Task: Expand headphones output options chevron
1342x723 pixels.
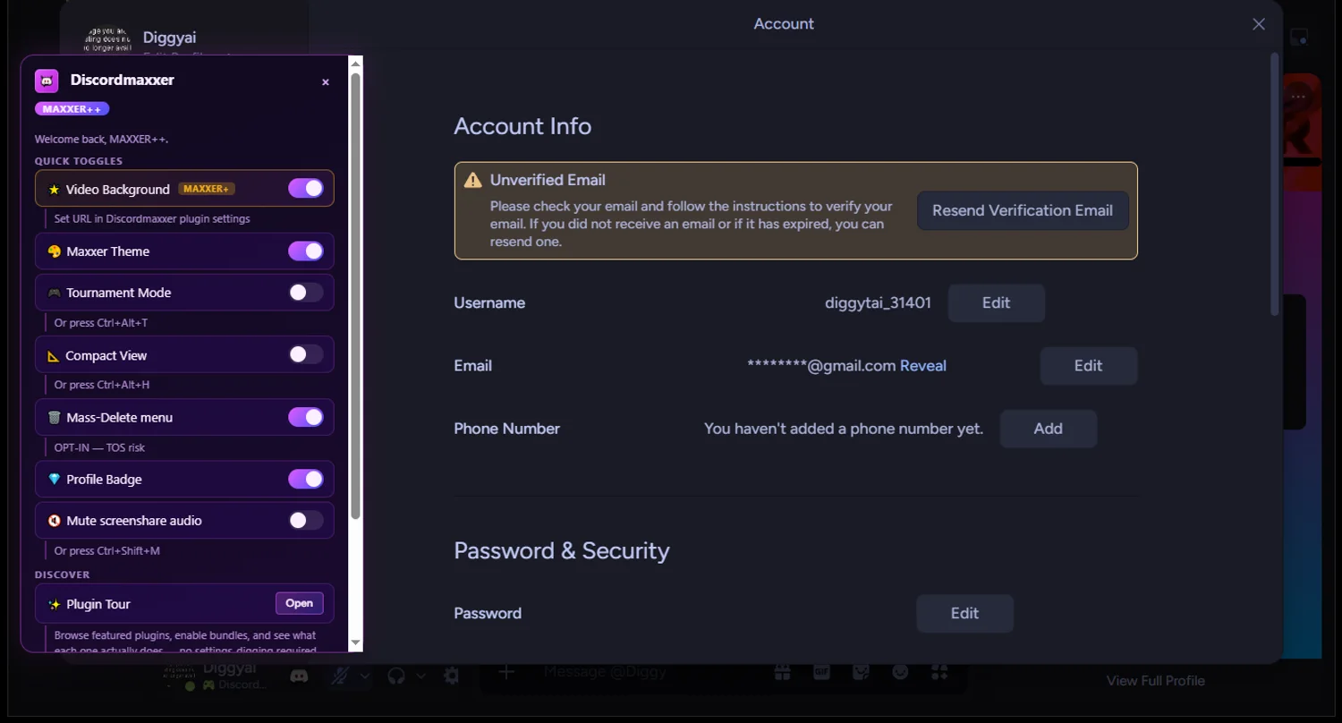Action: [420, 676]
